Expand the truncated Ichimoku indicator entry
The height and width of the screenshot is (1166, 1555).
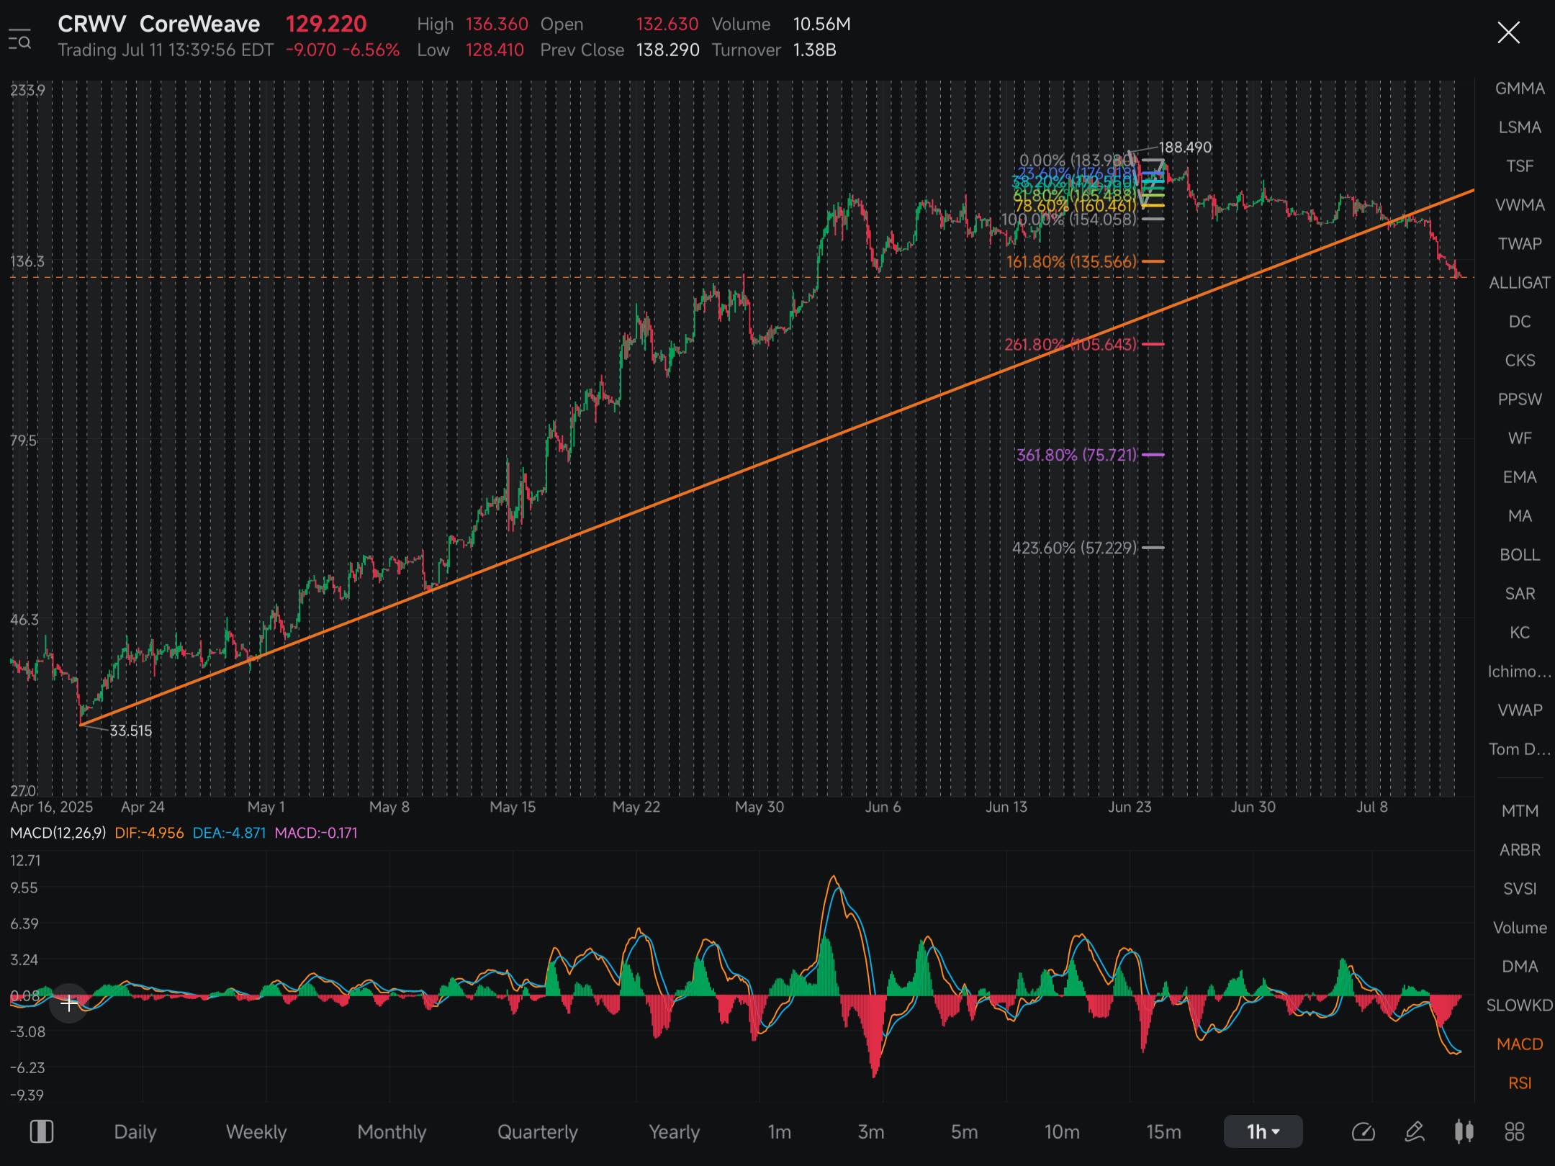coord(1520,671)
